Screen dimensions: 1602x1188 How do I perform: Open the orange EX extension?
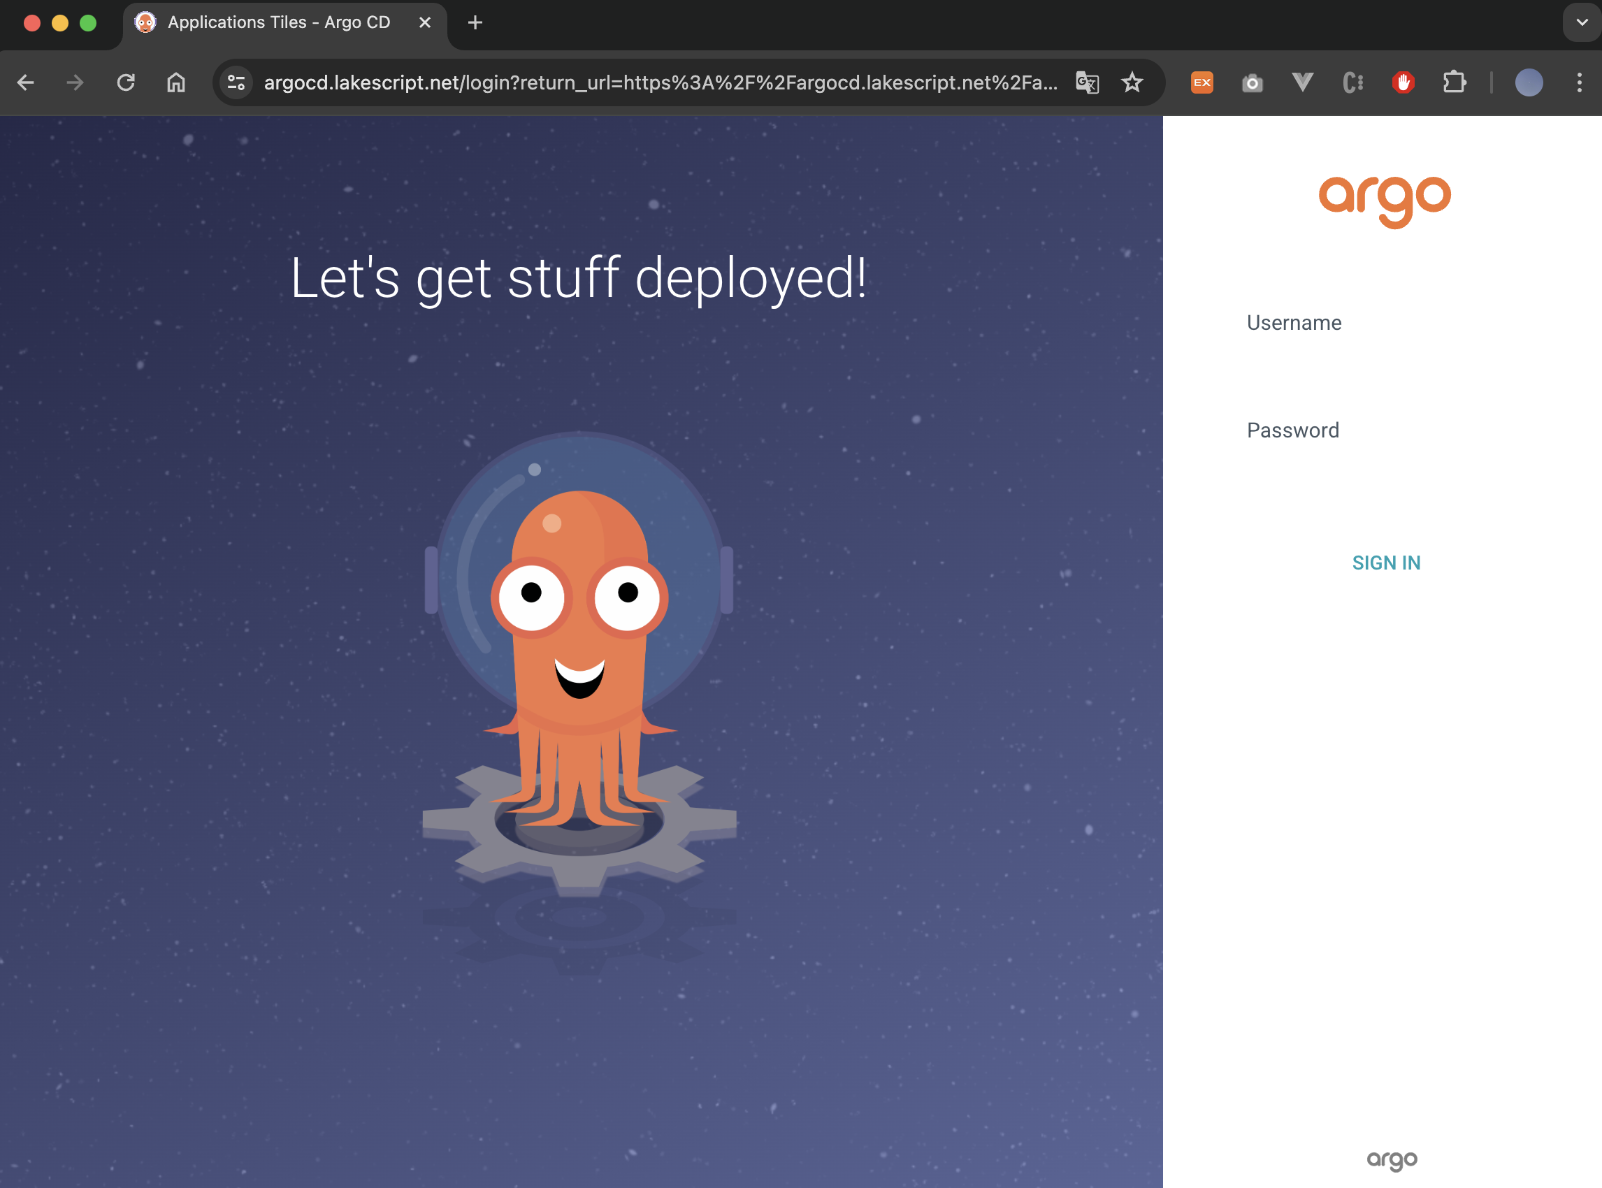click(1202, 82)
